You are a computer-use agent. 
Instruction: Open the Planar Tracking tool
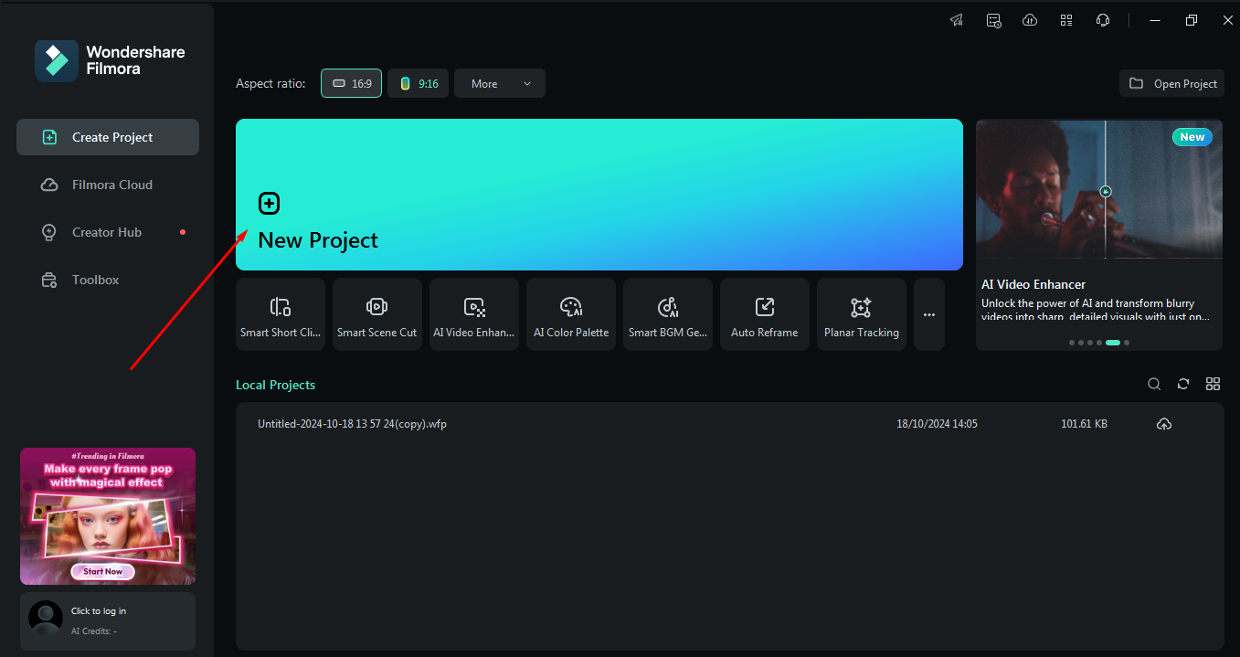862,314
